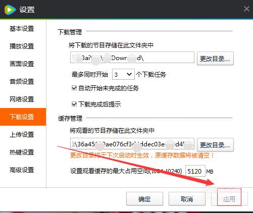Click 更改目录 for download folder
This screenshot has height=213, width=253.
click(215, 59)
